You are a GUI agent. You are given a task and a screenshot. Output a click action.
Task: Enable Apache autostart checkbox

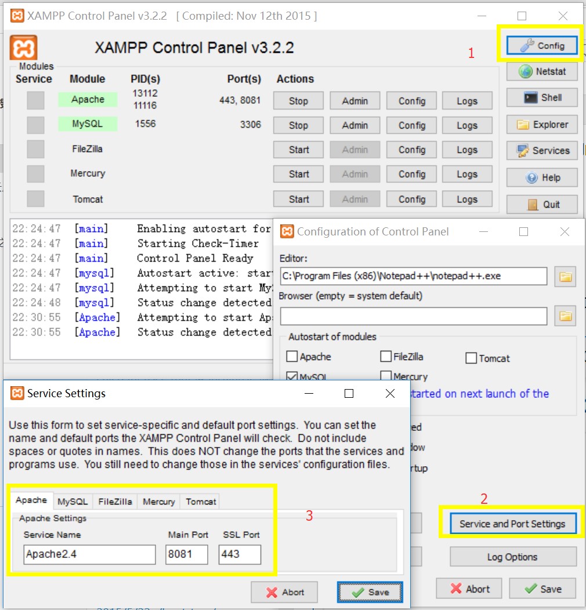[x=292, y=357]
